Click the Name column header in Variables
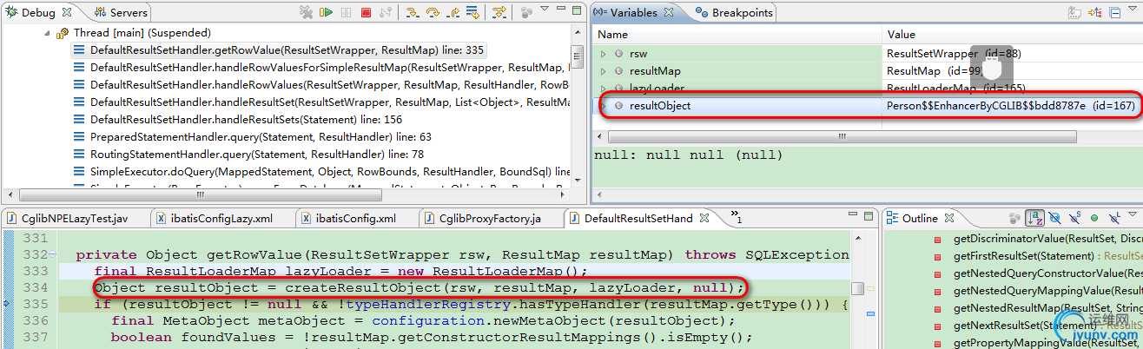 coord(738,35)
